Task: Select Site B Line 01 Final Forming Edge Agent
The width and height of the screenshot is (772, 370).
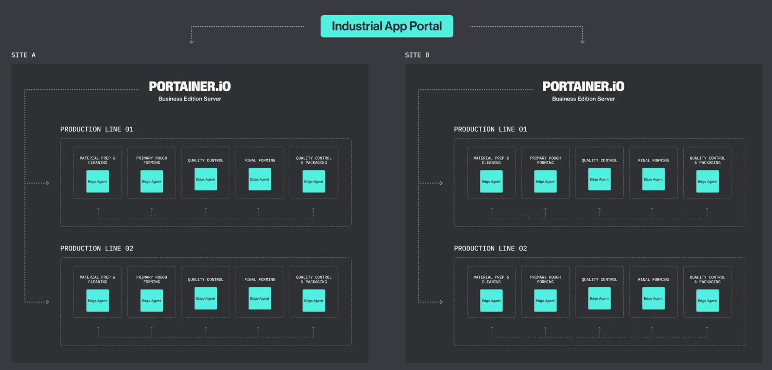Action: coord(653,179)
